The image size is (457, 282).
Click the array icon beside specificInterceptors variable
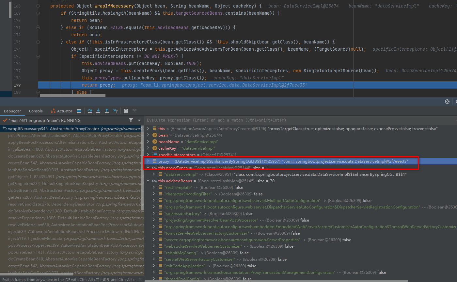pos(155,155)
